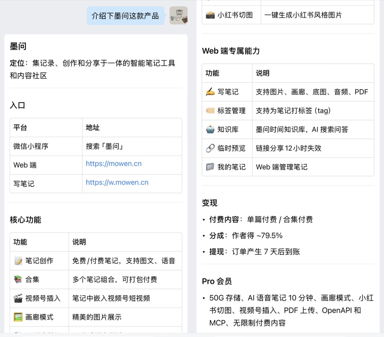The width and height of the screenshot is (384, 337).
Task: Click the picture icon beside 画廊模式
Action: (x=18, y=317)
